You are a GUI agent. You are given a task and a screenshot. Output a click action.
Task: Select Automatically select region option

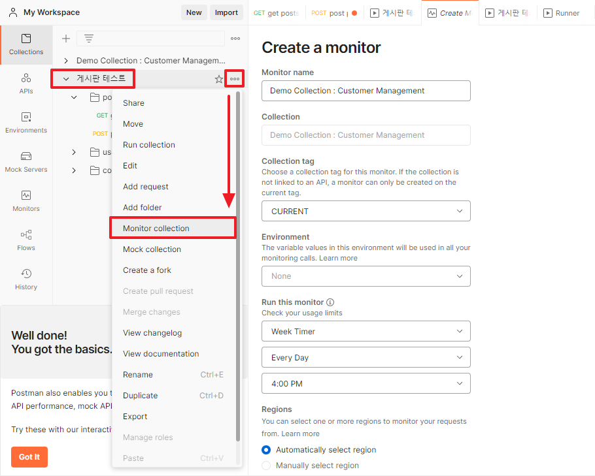[266, 450]
